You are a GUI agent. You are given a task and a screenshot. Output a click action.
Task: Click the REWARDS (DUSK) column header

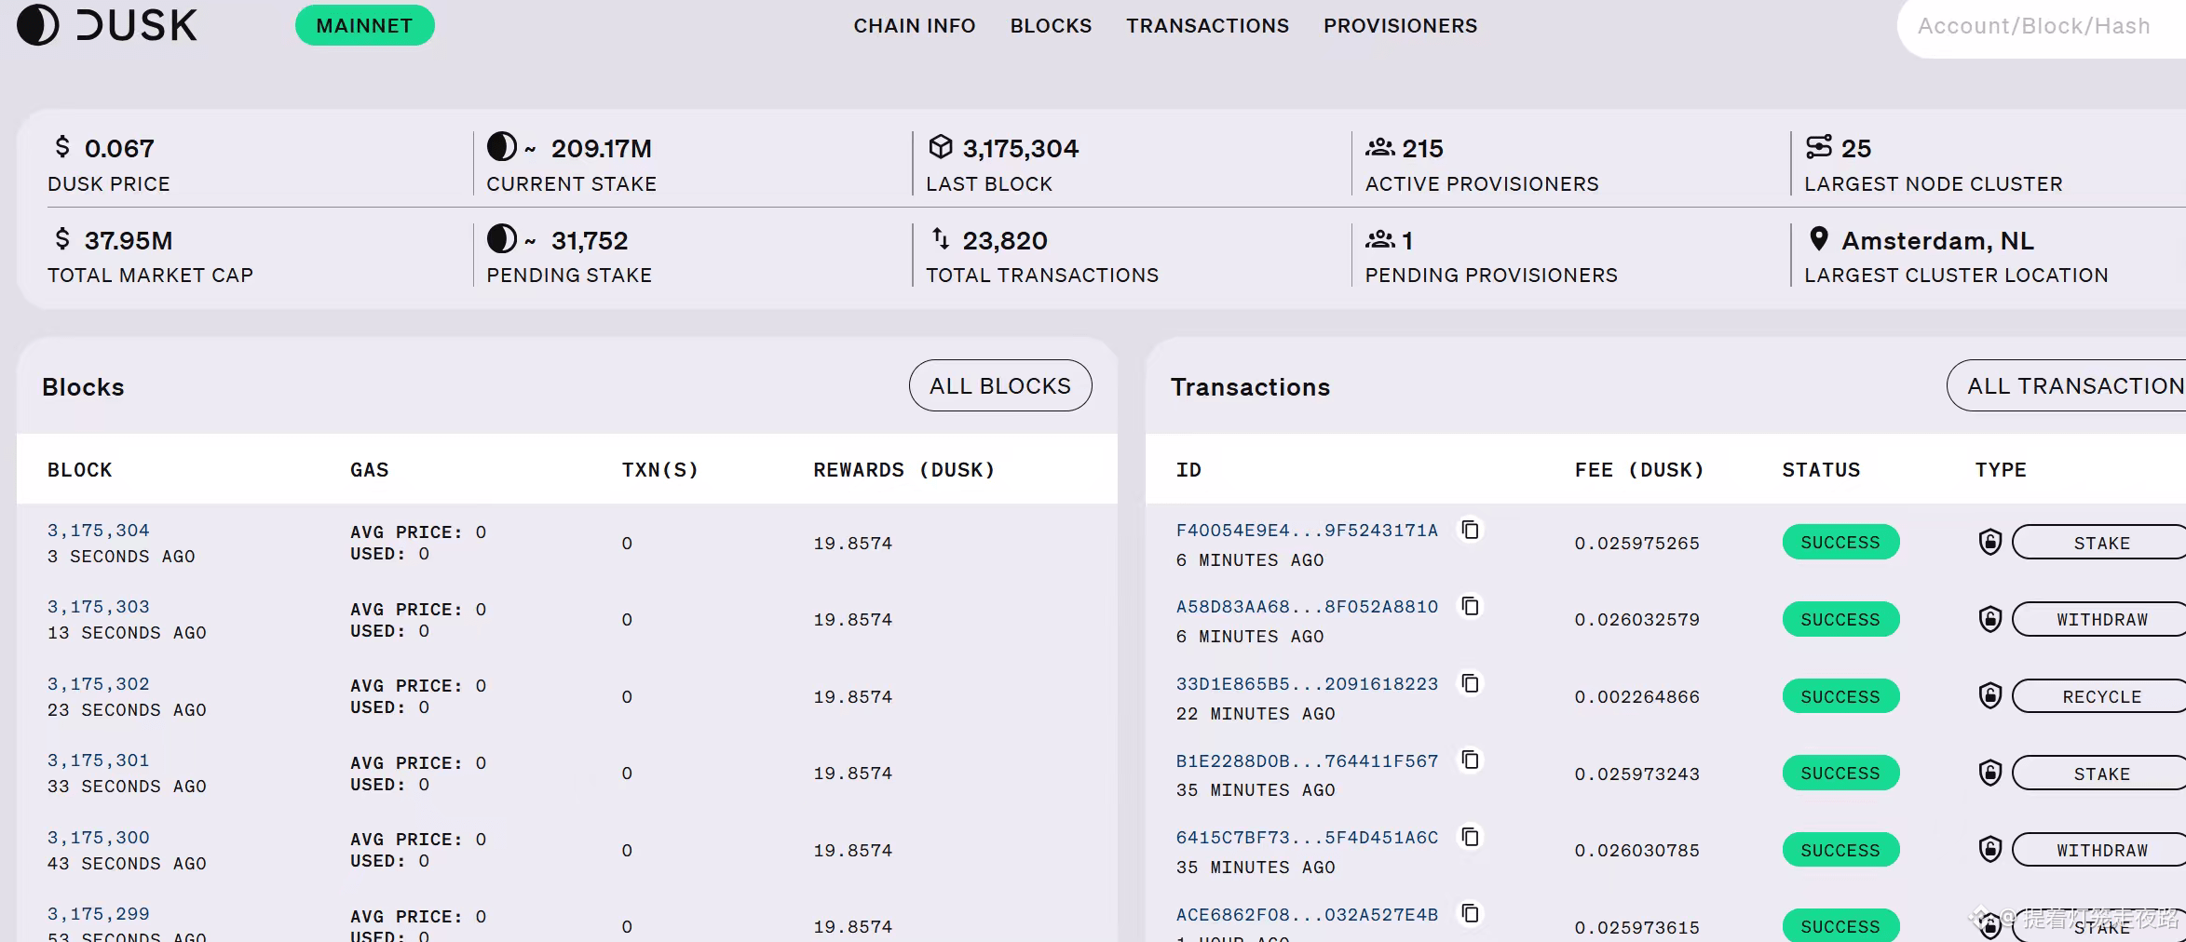pos(903,470)
